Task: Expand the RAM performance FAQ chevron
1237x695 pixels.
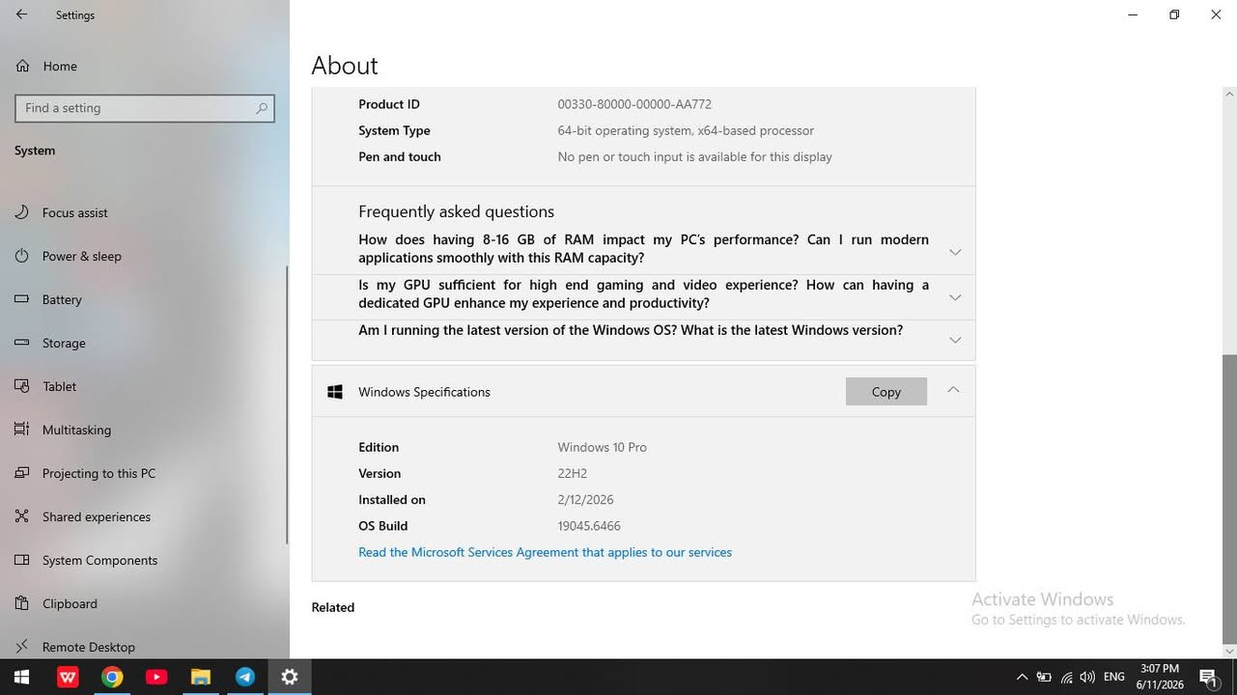Action: (x=955, y=252)
